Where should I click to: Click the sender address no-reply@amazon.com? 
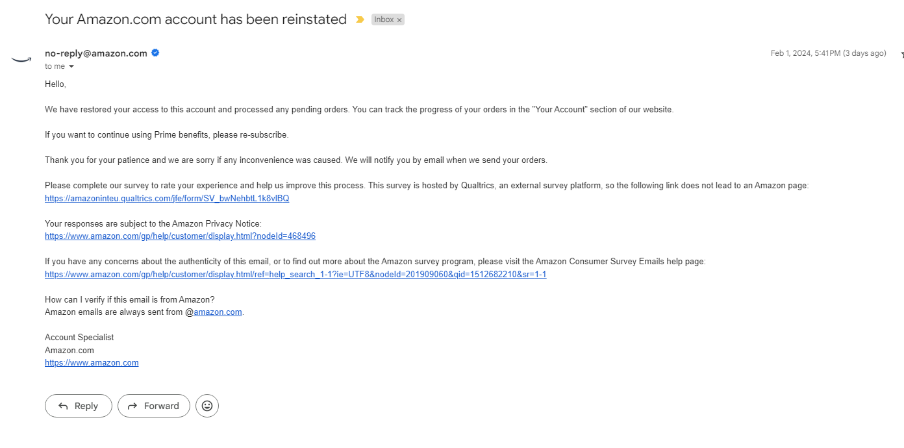[x=96, y=53]
